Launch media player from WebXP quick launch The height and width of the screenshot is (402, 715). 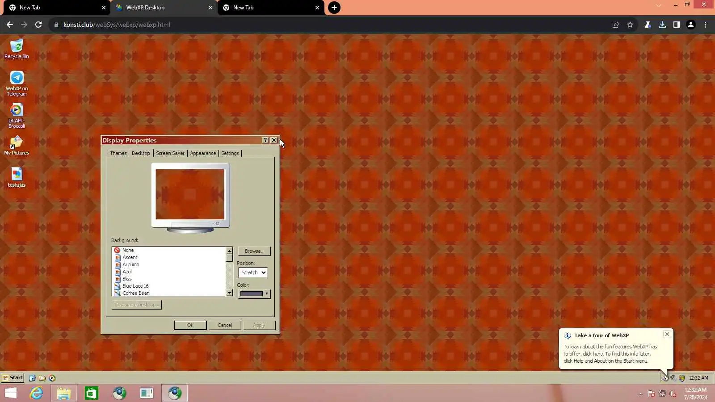click(x=52, y=378)
